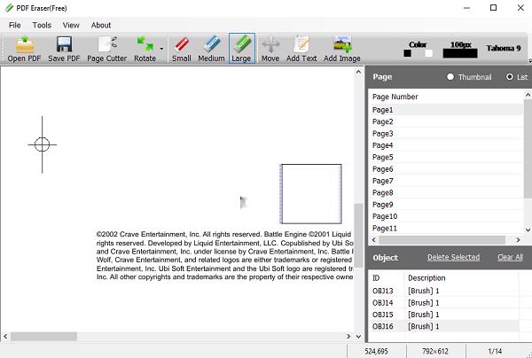Open the View menu
The image size is (532, 358).
(x=71, y=26)
